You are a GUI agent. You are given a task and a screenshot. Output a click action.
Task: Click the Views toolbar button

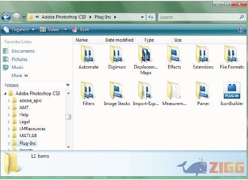coord(50,30)
